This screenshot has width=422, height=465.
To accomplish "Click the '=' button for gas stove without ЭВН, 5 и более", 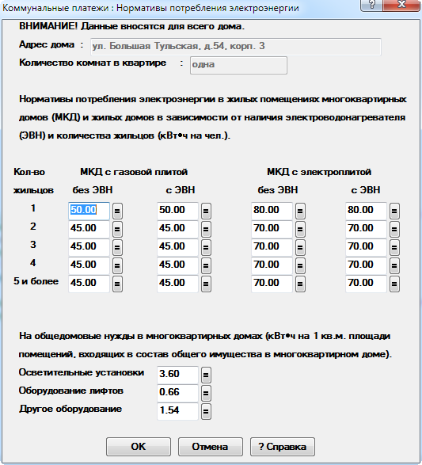I will tap(117, 284).
